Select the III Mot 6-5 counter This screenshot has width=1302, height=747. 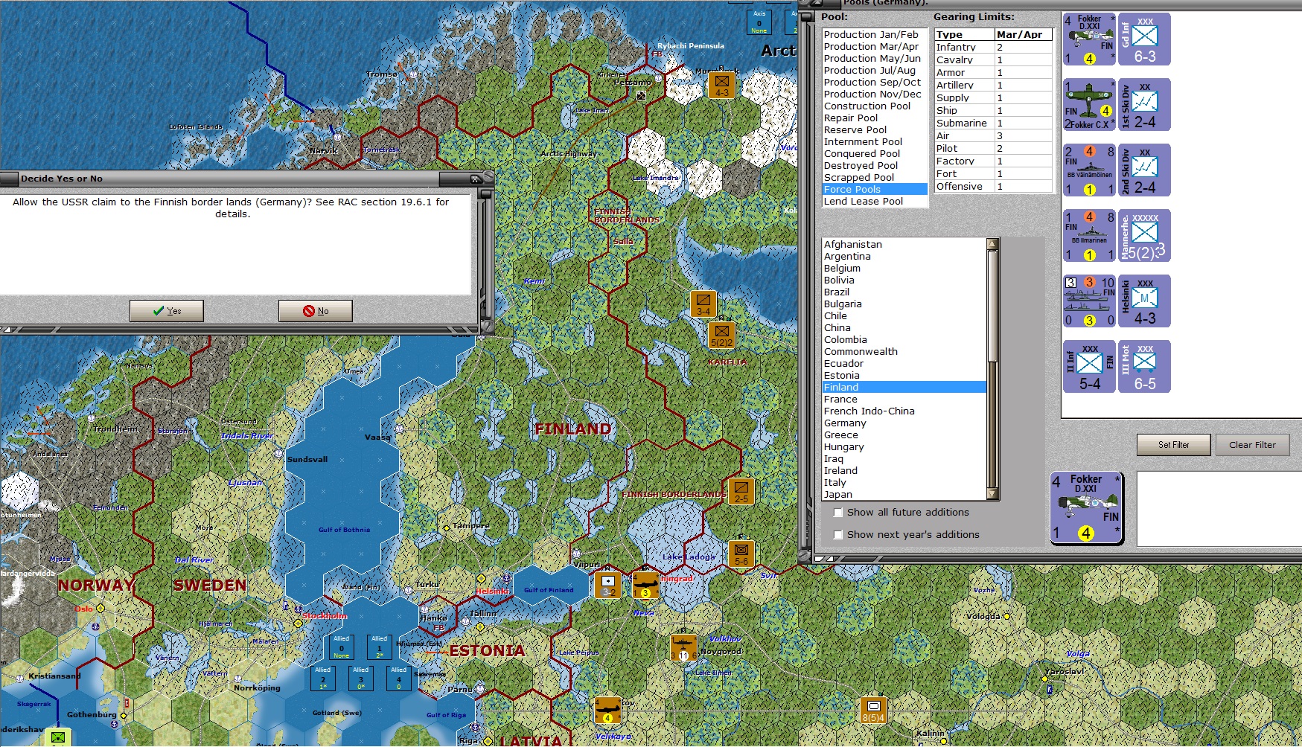coord(1144,367)
